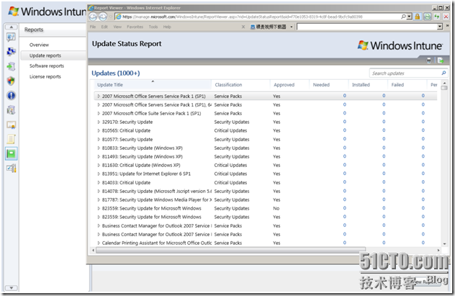Viewport: 455px width, 296px height.
Task: Open the Edit menu
Action: 104,27
